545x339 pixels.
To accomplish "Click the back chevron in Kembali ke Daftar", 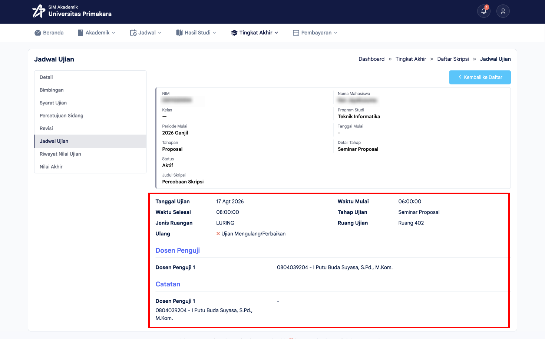I will (x=460, y=77).
